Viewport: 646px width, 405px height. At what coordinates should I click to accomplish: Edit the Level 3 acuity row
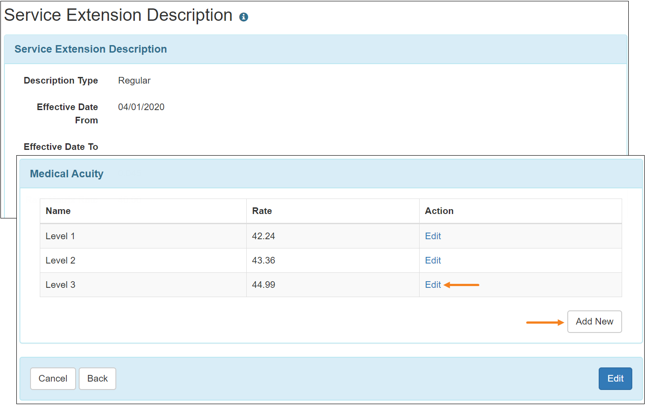click(433, 285)
